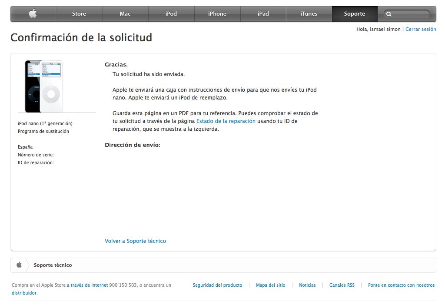Follow Volver a Soporte técnico link
The width and height of the screenshot is (445, 305).
136,241
